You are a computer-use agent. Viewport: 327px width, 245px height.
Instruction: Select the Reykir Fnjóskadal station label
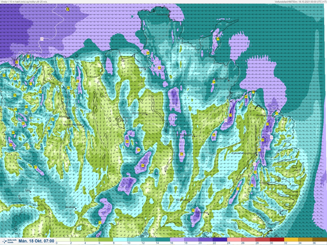coord(73,125)
